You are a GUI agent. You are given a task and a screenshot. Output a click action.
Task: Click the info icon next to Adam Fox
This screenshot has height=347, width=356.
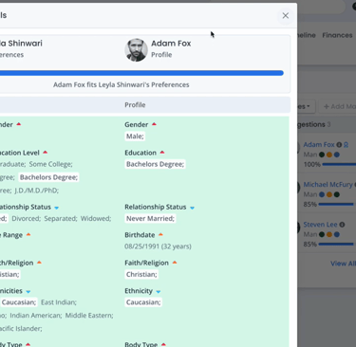tap(339, 145)
